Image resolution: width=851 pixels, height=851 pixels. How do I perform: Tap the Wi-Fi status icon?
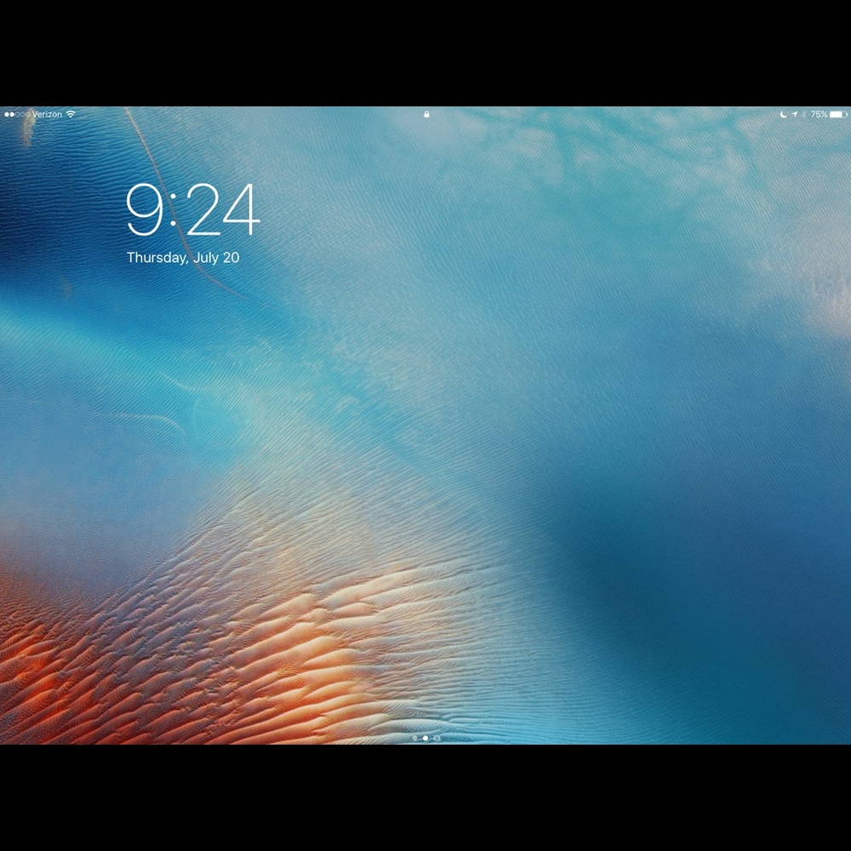tap(71, 114)
